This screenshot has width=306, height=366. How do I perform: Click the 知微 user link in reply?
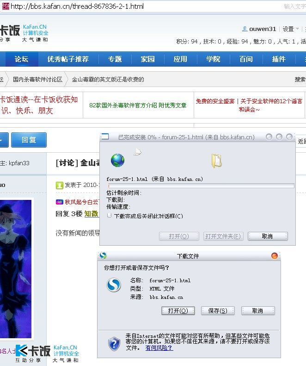(92, 214)
